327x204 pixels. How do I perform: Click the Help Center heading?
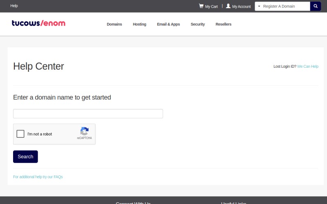pos(38,67)
